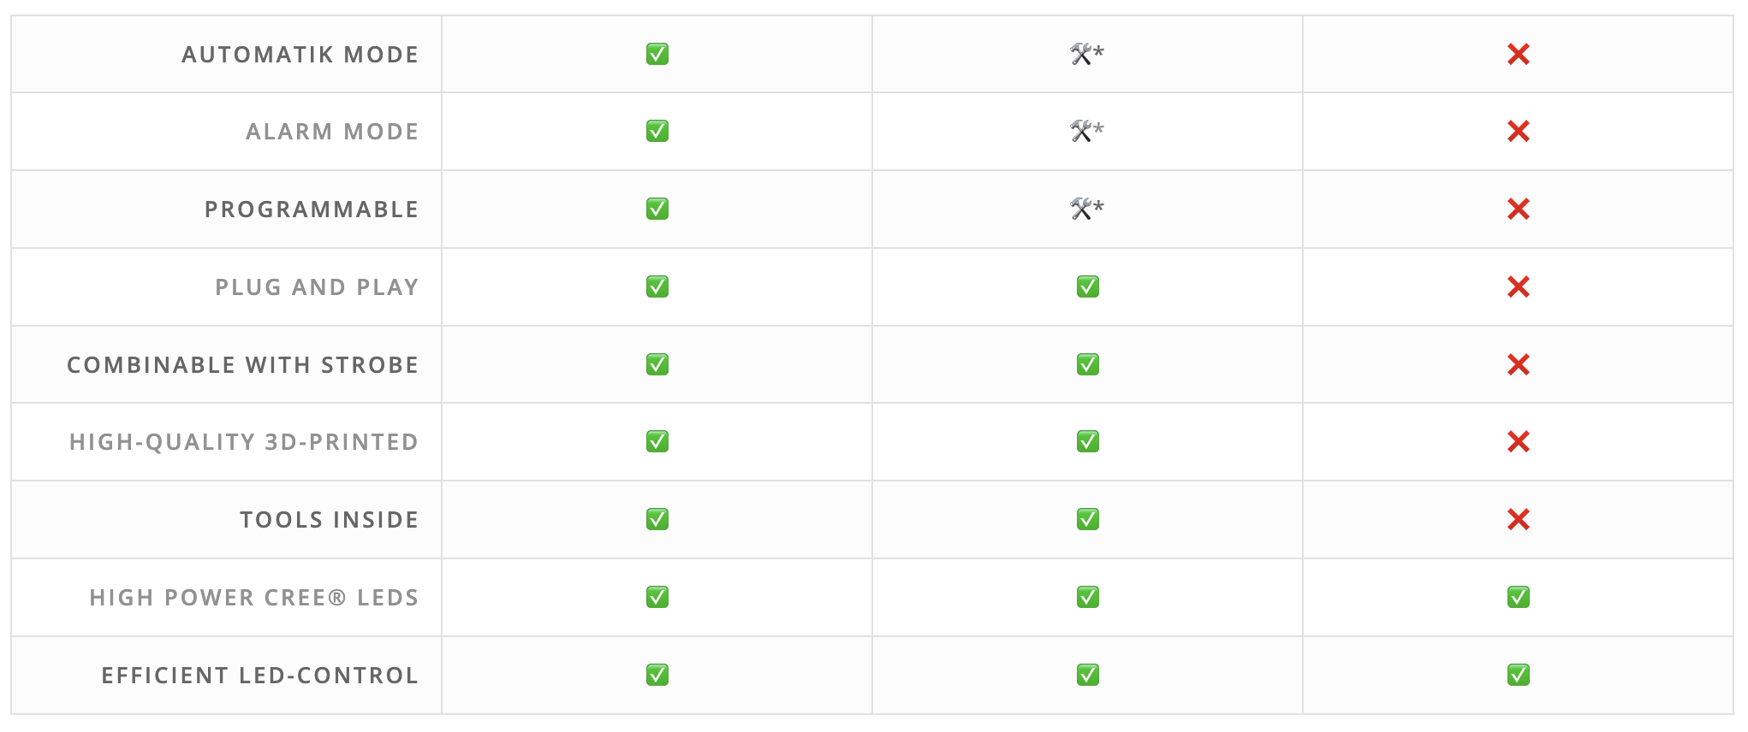This screenshot has width=1748, height=732.
Task: Click last-column checkmark in Efficient LED-Control row
Action: click(x=1519, y=675)
